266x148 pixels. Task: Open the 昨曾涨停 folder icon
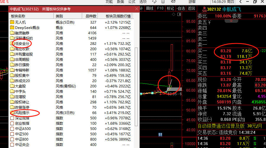(12, 107)
